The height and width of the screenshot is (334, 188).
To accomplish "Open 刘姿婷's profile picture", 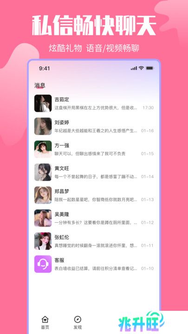I will click(x=43, y=126).
